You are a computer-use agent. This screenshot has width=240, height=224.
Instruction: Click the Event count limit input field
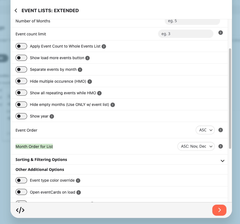coord(185,34)
